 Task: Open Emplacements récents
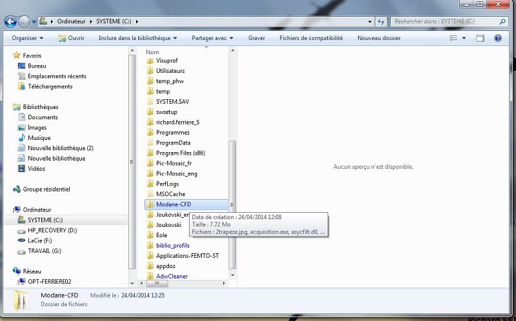(57, 76)
